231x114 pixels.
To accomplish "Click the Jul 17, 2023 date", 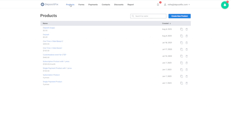I will click(x=167, y=49).
